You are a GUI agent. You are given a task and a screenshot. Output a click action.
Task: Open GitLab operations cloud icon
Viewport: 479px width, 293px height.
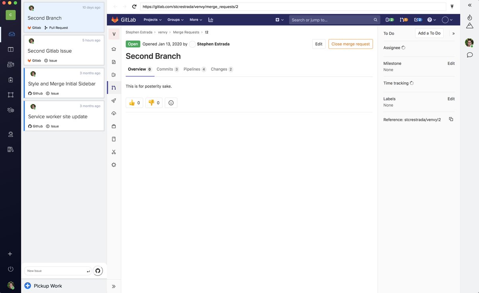114,114
